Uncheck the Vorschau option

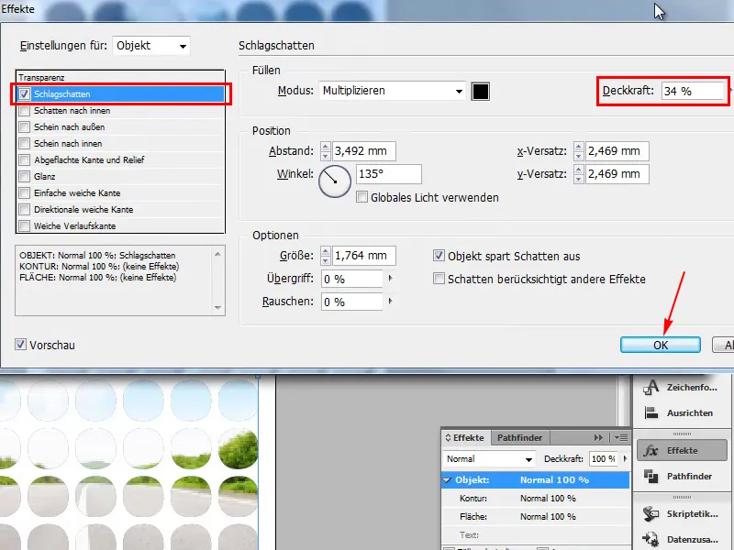point(20,344)
